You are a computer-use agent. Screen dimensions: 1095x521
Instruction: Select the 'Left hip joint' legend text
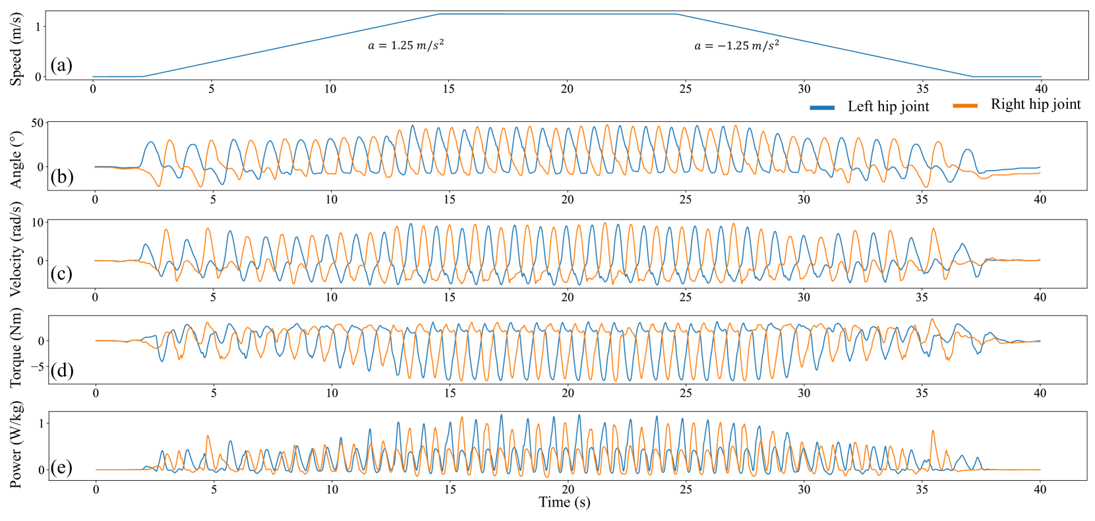(x=888, y=107)
